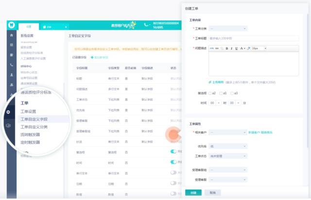Apply underline in the 问题描述 editor
Screen dimensions: 311x200
(237, 49)
